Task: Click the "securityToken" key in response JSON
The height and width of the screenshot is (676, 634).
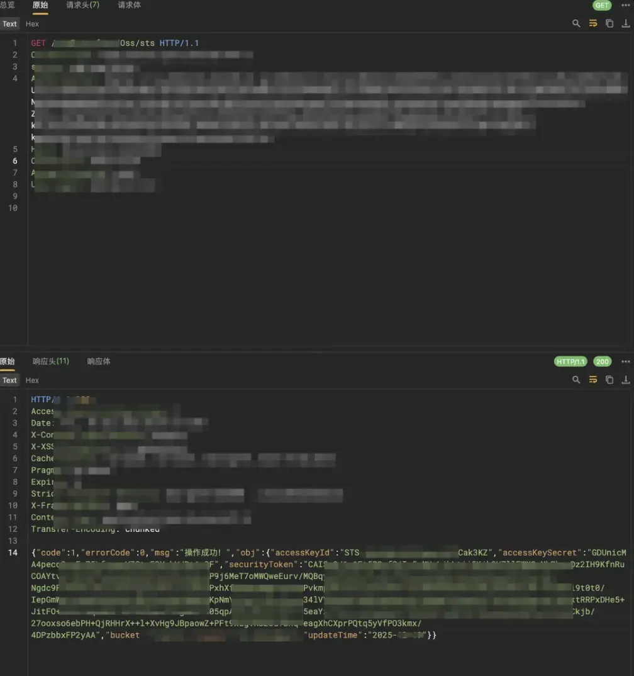Action: click(262, 565)
